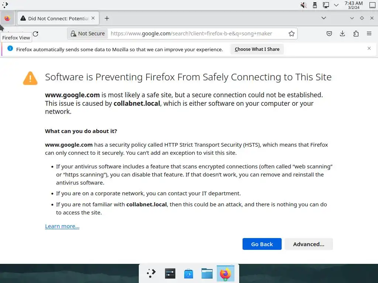Reload the current page

click(x=35, y=34)
